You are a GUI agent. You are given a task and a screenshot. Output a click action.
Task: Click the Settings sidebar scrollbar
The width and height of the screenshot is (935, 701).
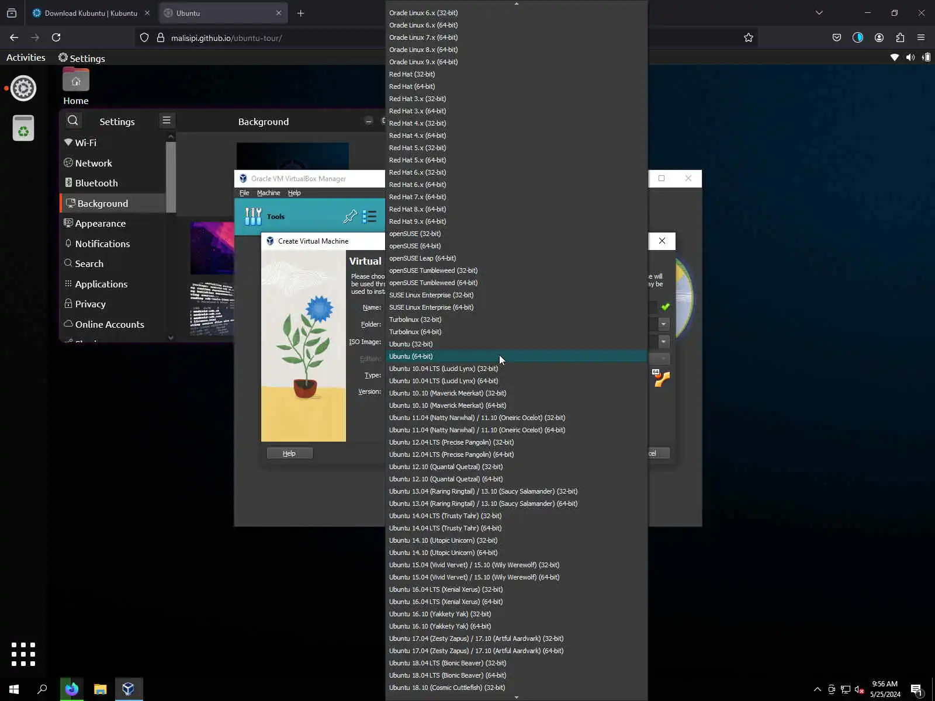click(171, 178)
